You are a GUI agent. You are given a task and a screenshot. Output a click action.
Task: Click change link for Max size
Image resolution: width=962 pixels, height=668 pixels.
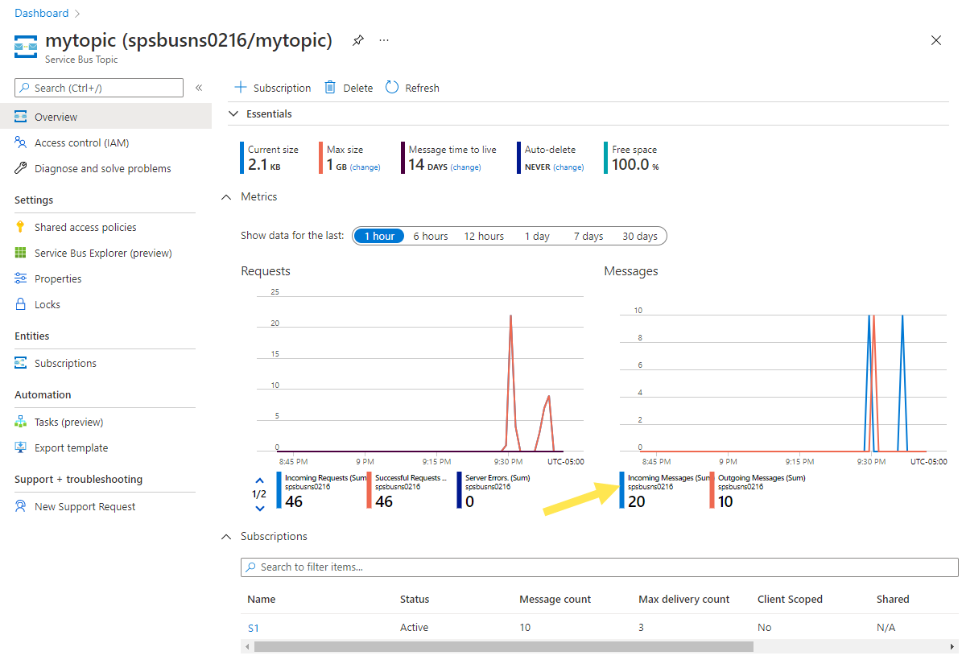pos(365,167)
